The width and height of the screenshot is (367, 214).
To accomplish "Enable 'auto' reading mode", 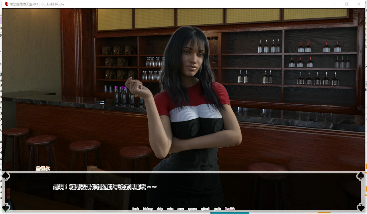I will pos(170,209).
